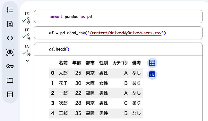Click row index 2
This screenshot has width=208, height=121.
pyautogui.click(x=53, y=93)
